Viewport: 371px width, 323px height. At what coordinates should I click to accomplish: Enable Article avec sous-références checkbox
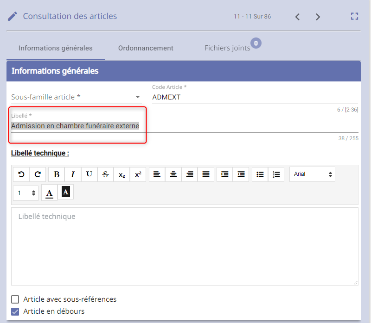click(x=15, y=299)
